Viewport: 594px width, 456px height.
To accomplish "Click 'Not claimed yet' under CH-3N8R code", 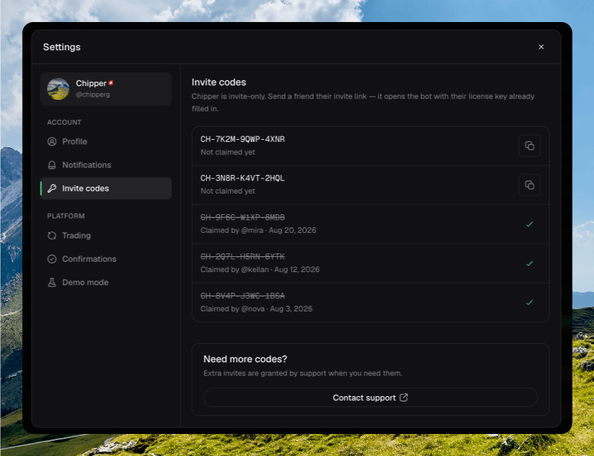I will (x=228, y=191).
